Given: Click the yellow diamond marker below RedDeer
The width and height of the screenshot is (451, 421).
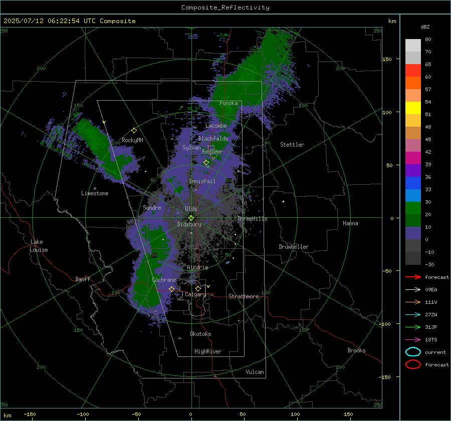Looking at the screenshot, I should click(x=206, y=163).
